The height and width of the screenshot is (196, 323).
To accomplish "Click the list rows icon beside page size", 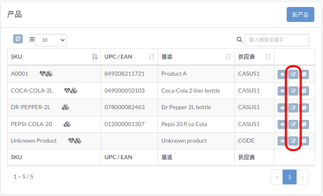I will click(32, 39).
